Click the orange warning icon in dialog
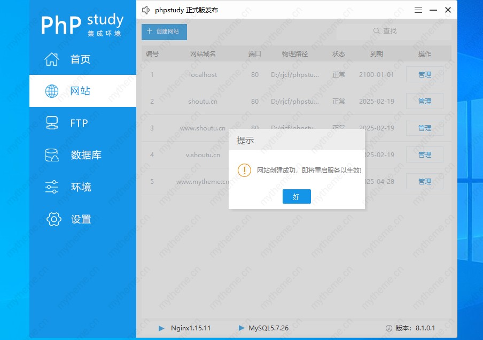Image resolution: width=483 pixels, height=340 pixels. click(x=244, y=170)
